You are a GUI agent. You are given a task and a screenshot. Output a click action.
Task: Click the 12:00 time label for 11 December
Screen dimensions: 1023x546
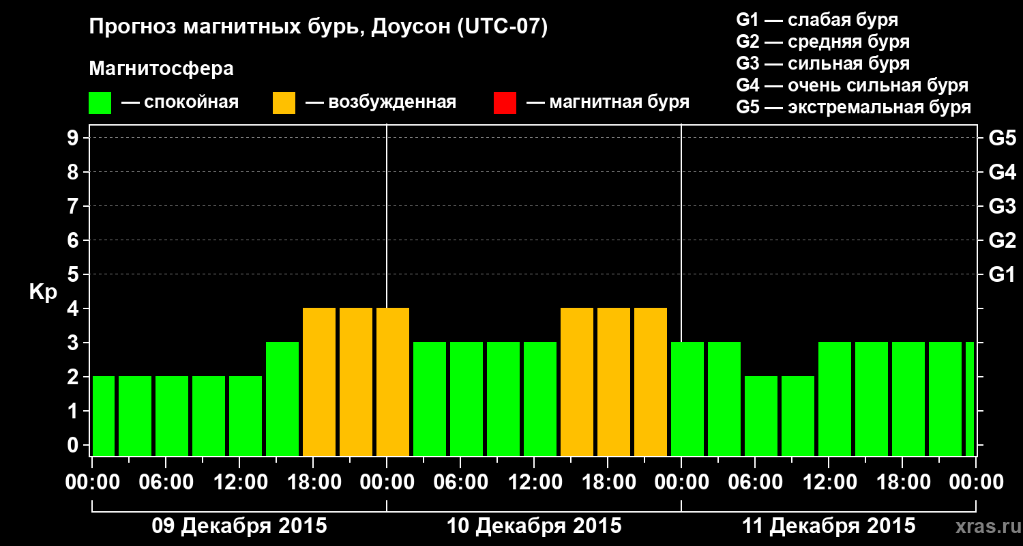829,483
